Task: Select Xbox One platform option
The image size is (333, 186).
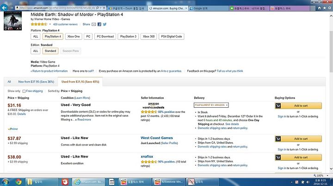Action: click(74, 36)
